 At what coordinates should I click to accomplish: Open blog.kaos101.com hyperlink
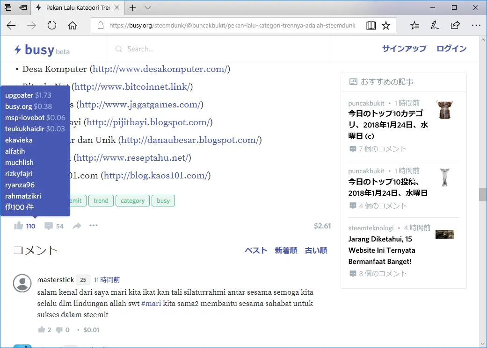point(156,176)
